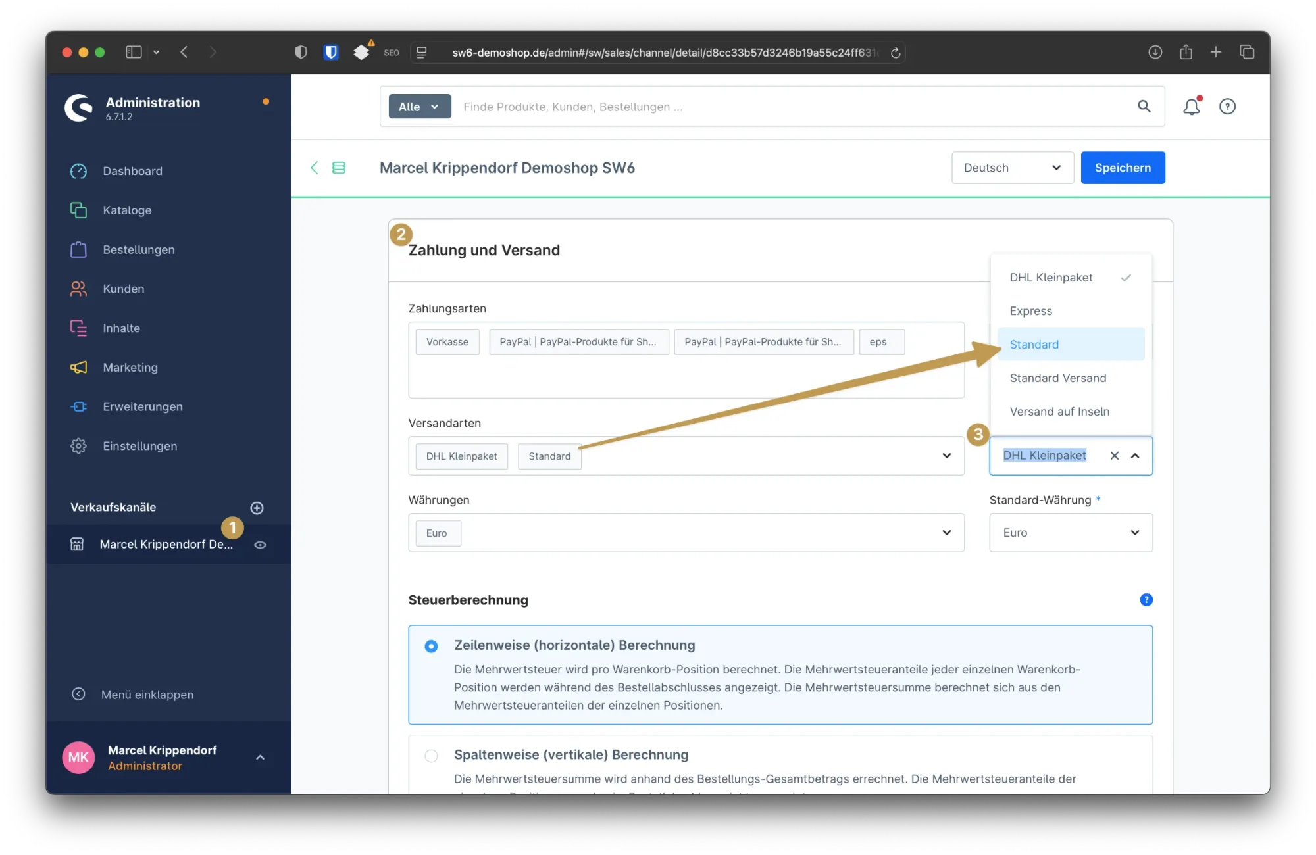This screenshot has height=855, width=1316.
Task: Click the Steuerberechnung blue help icon
Action: coord(1146,600)
